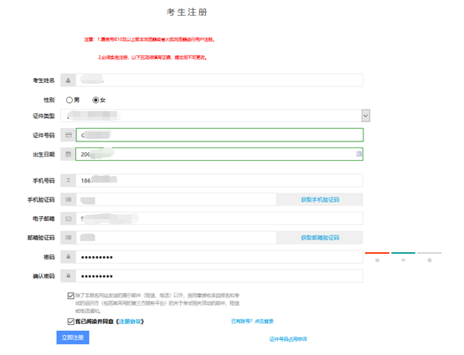This screenshot has width=464, height=355.
Task: Click the lock icon beside 确认密码 field
Action: coord(69,275)
